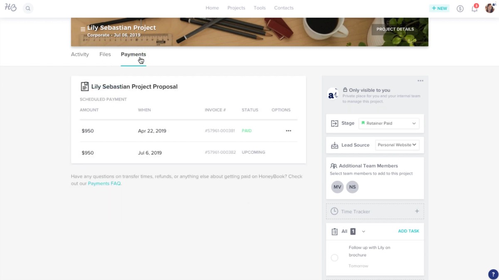The height and width of the screenshot is (280, 499).
Task: Open Contacts in top navigation
Action: pyautogui.click(x=284, y=8)
